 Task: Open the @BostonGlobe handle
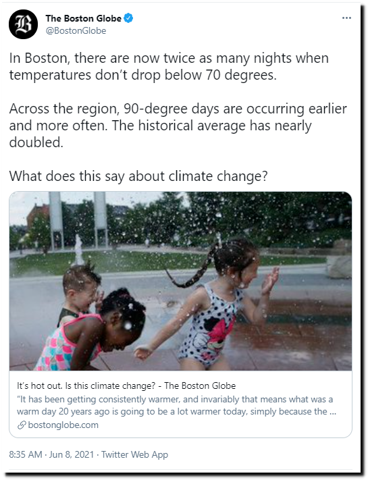point(76,30)
